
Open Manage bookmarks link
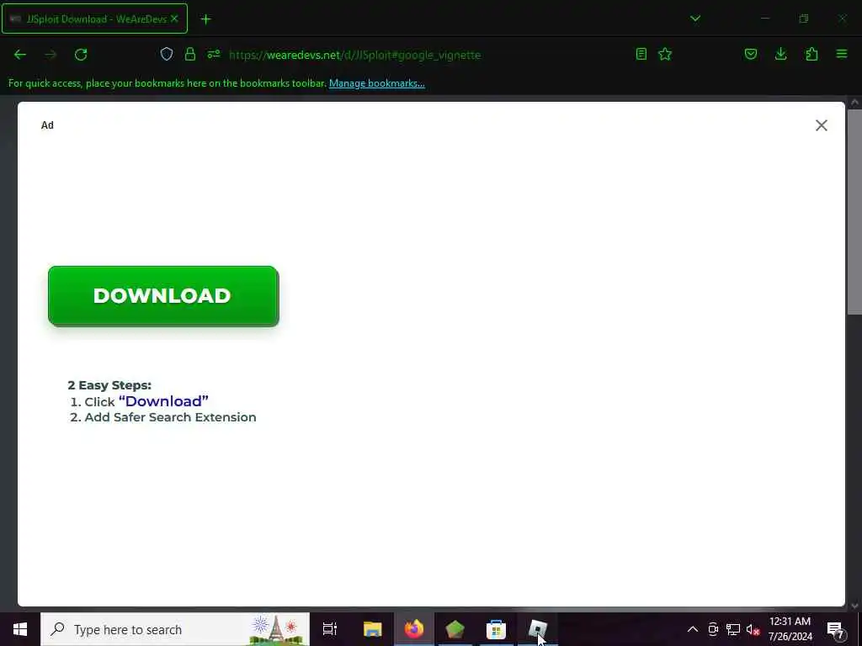pos(376,83)
